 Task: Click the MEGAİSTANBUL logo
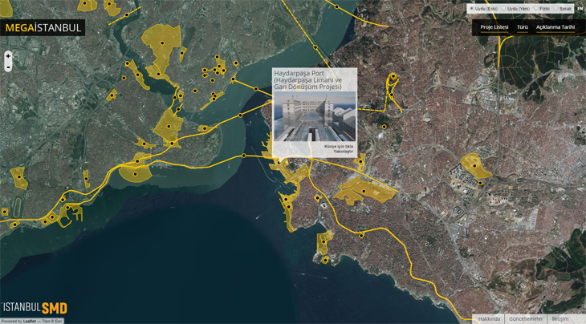click(43, 27)
